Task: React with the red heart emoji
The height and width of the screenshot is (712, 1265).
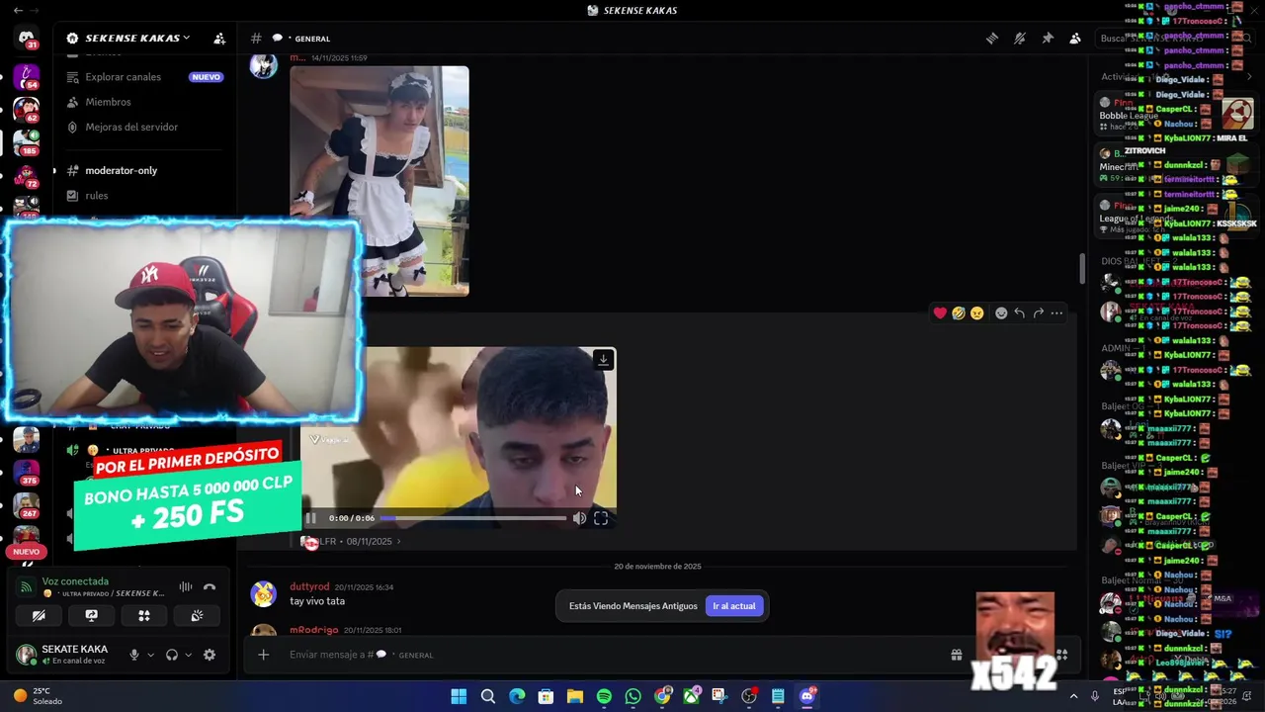Action: tap(940, 312)
